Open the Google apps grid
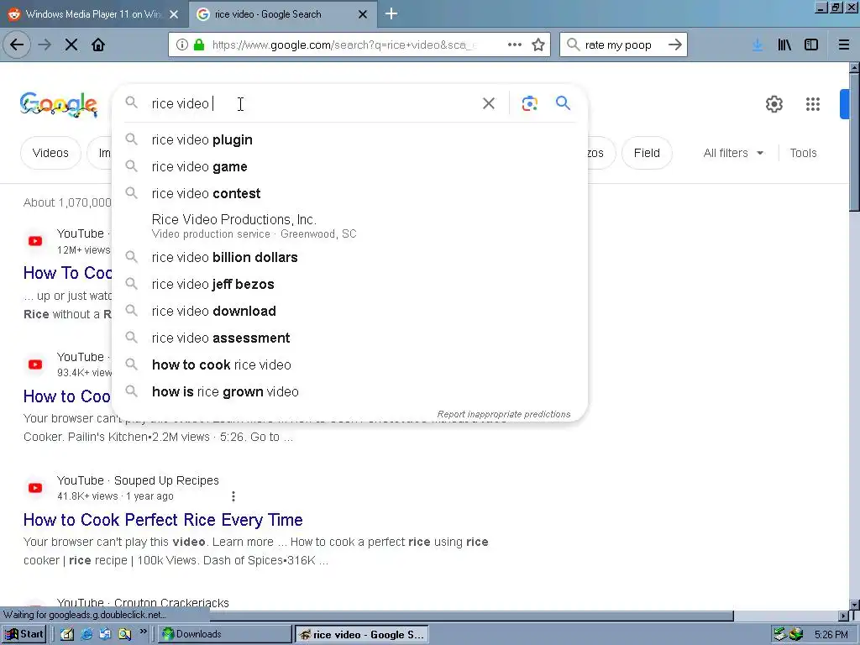 pyautogui.click(x=813, y=103)
